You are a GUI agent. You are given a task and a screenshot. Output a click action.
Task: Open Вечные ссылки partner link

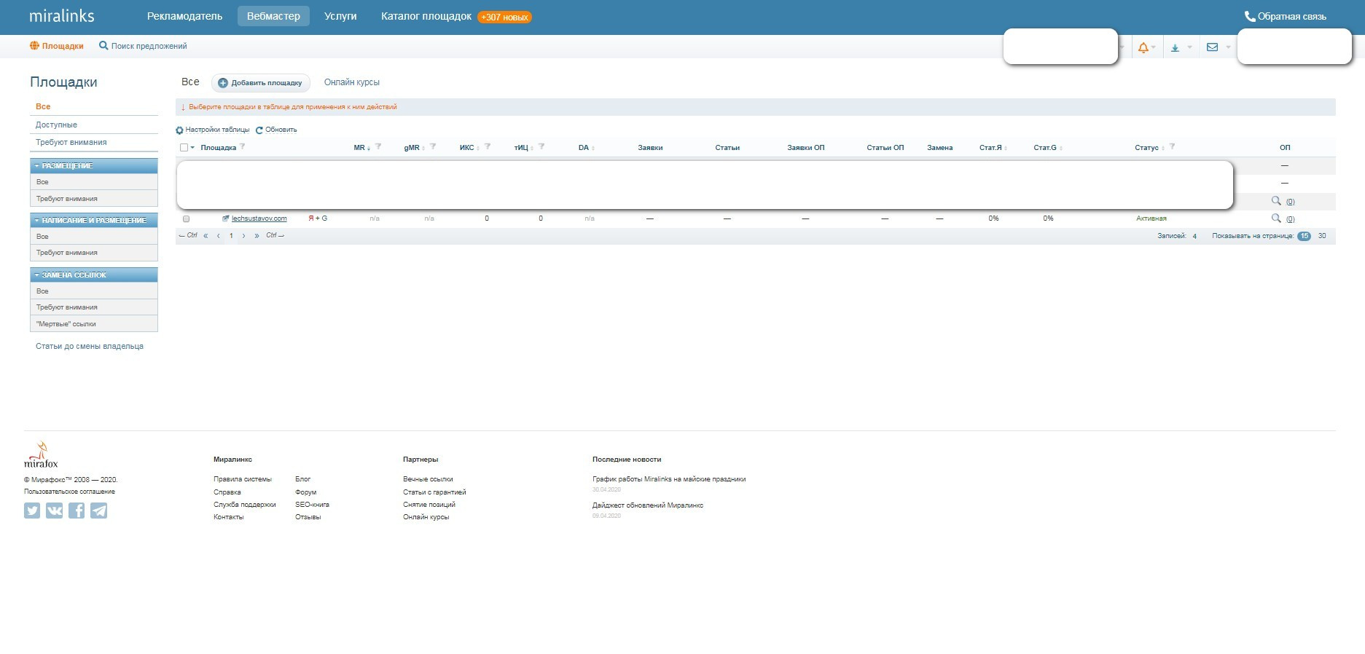coord(428,479)
